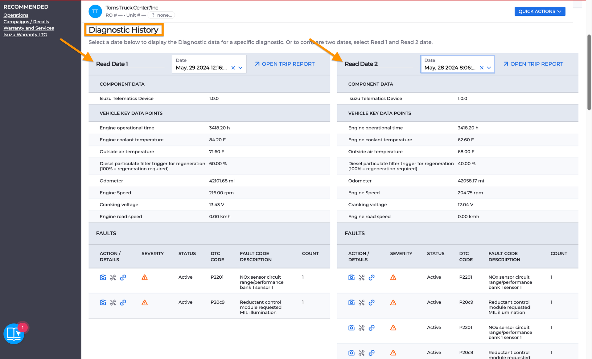Open camera snapshot for first P20c9 under Read Date 2
Viewport: 592px width, 359px height.
(351, 303)
